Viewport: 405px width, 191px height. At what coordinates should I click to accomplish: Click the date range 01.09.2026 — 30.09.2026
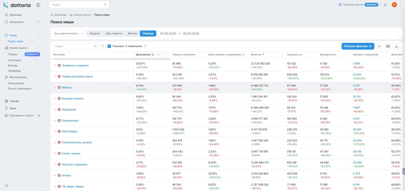coord(180,34)
